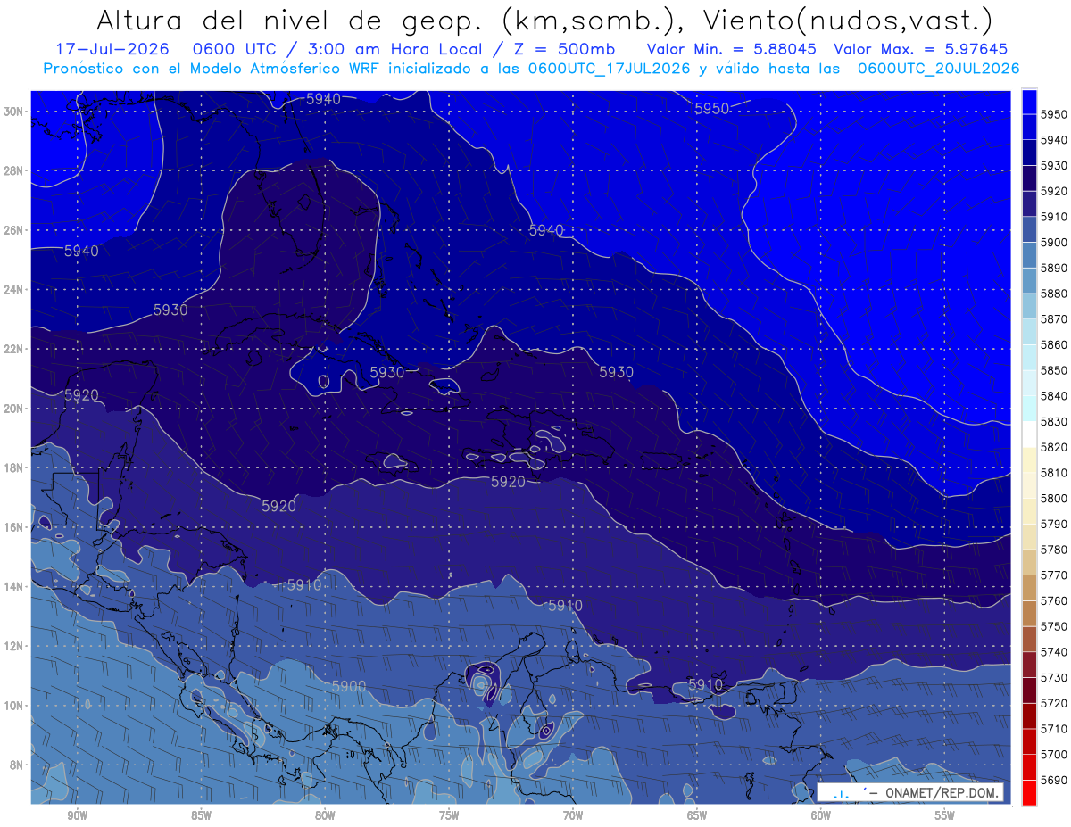This screenshot has height=827, width=1071.
Task: Click the 80W longitude axis label
Action: [325, 816]
